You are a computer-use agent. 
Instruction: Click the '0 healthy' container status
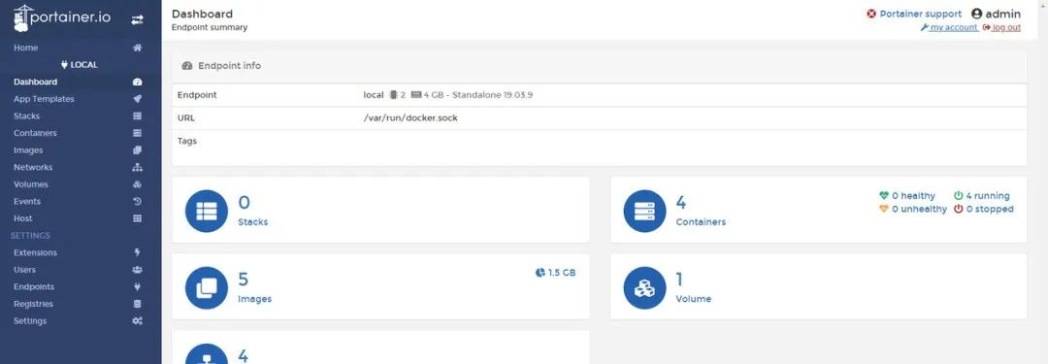[907, 196]
